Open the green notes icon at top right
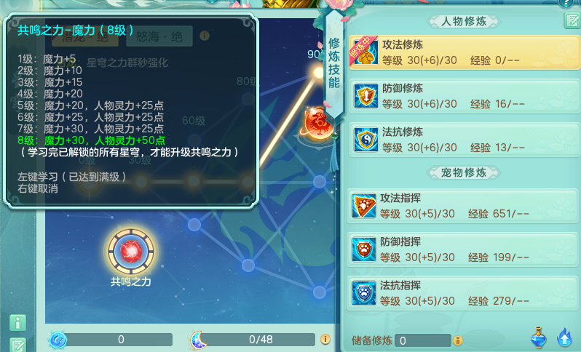The height and width of the screenshot is (352, 581). click(572, 20)
